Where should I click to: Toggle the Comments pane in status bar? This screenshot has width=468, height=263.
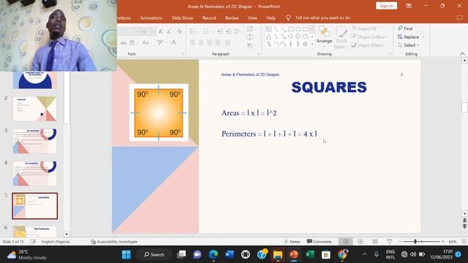click(319, 242)
